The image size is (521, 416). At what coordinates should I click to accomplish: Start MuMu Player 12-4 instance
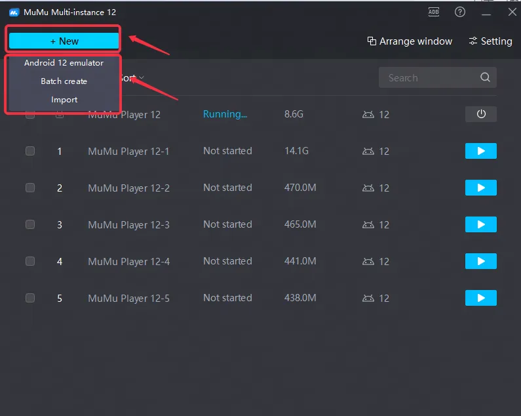coord(481,261)
